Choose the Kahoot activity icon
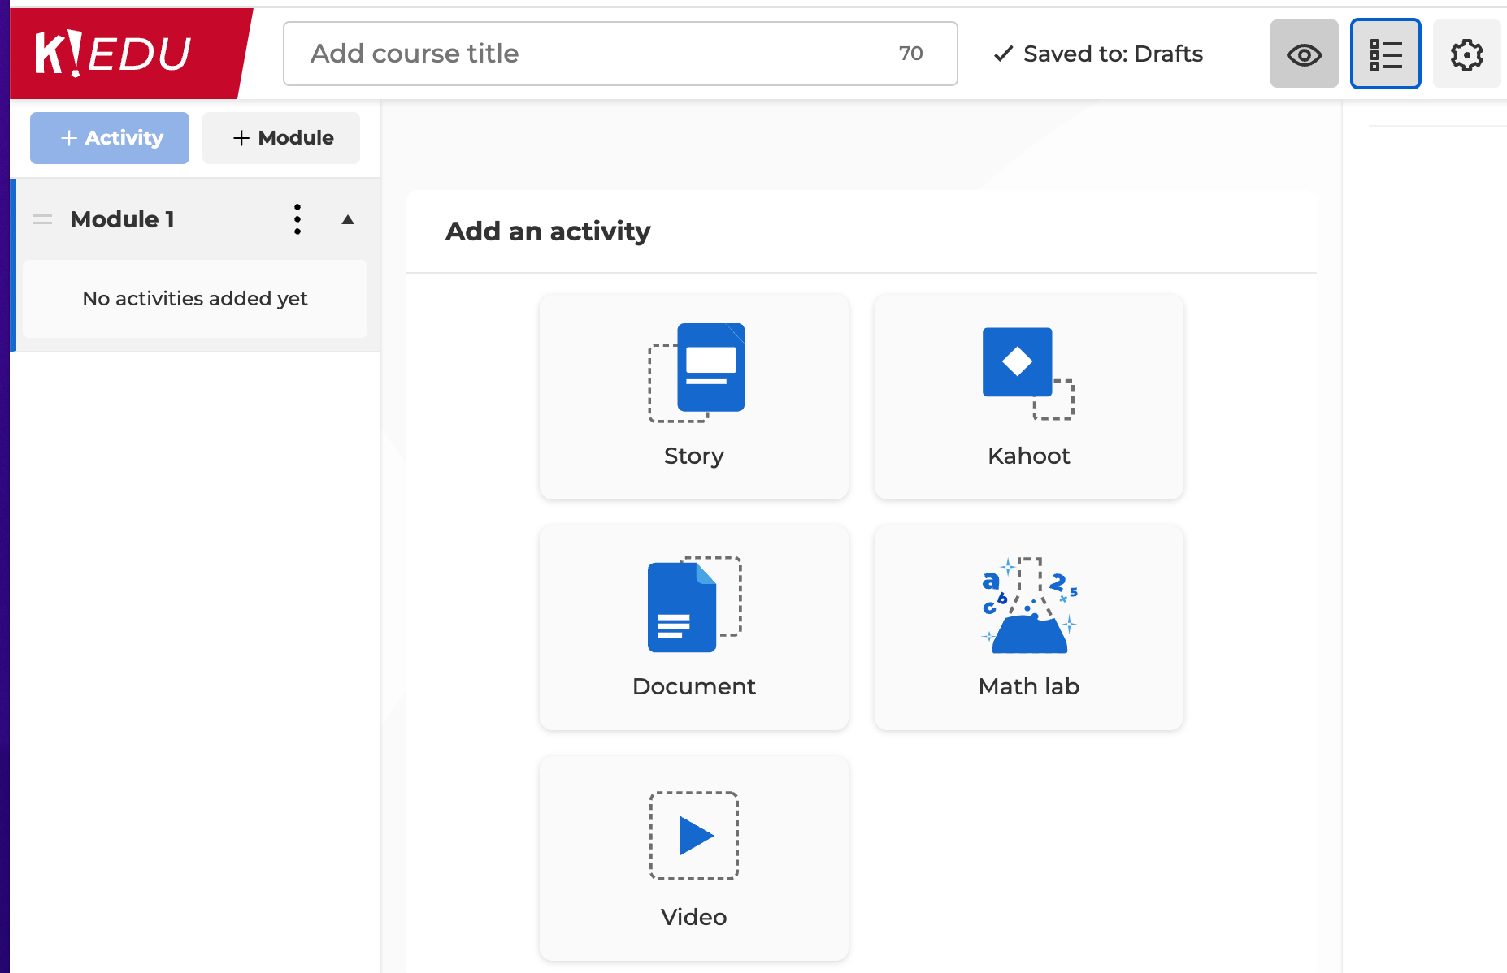The image size is (1507, 973). click(x=1027, y=372)
